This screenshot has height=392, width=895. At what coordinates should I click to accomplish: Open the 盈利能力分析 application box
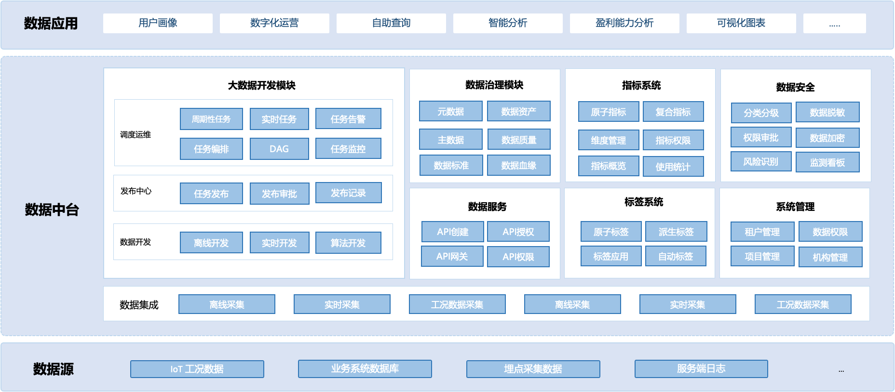pos(624,23)
